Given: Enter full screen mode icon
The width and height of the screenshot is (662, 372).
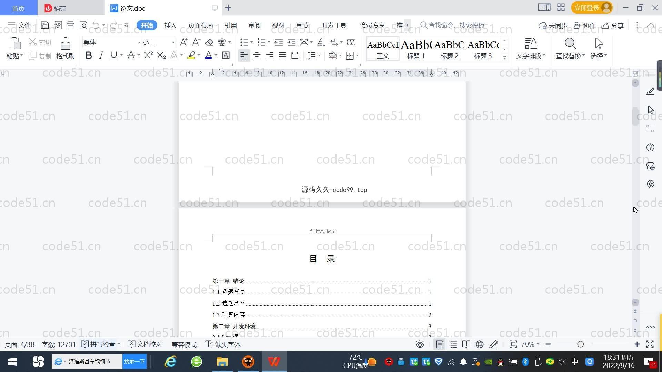Looking at the screenshot, I should 650,344.
